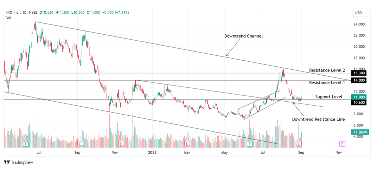
Task: Click the USD currency button
Action: coord(360,13)
